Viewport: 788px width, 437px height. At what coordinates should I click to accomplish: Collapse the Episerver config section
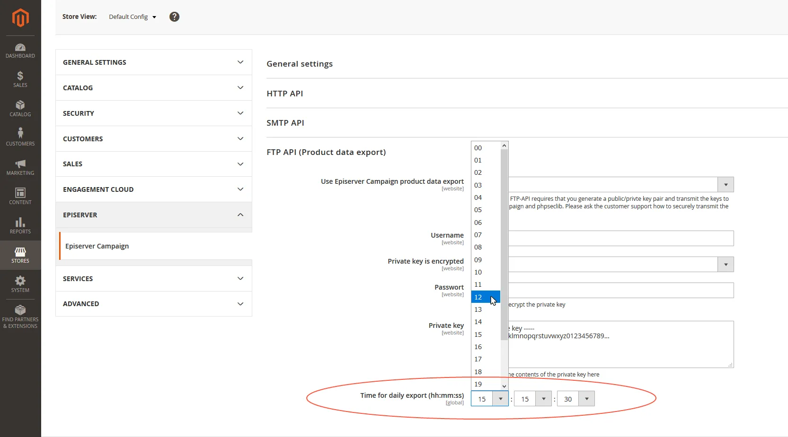pyautogui.click(x=154, y=215)
